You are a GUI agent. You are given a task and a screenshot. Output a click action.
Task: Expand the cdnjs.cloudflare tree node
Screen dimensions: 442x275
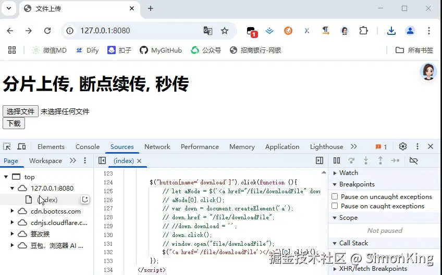click(x=12, y=222)
